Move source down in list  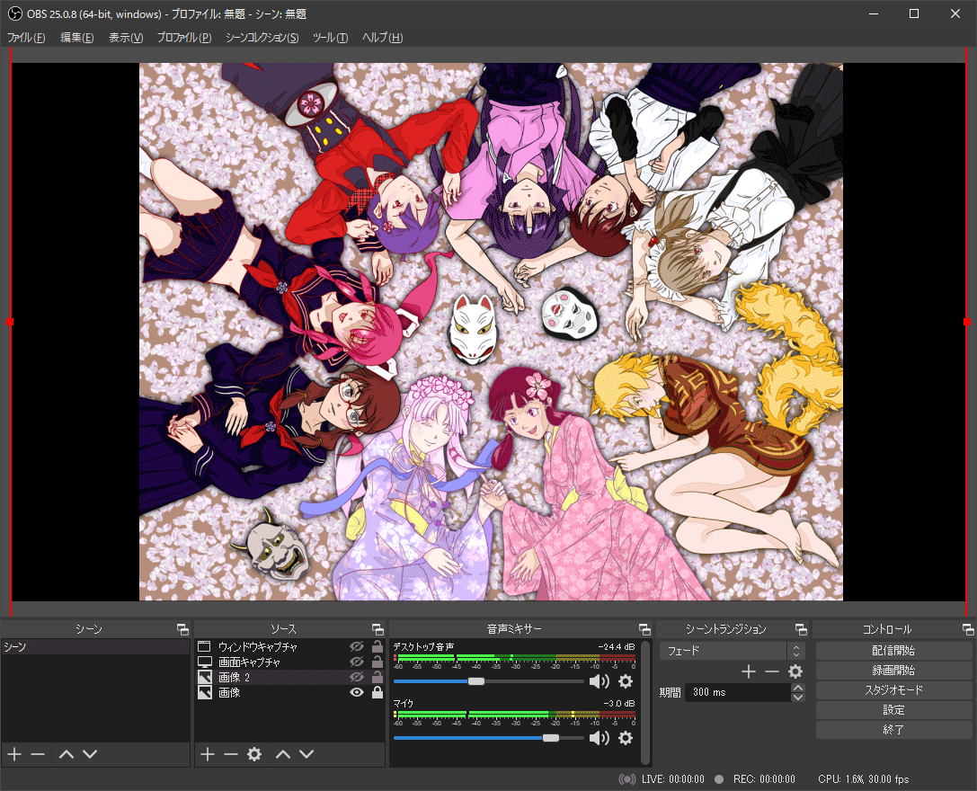306,754
